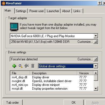Click the green plus add-profile icon
This screenshot has width=105, height=105.
coord(14,66)
